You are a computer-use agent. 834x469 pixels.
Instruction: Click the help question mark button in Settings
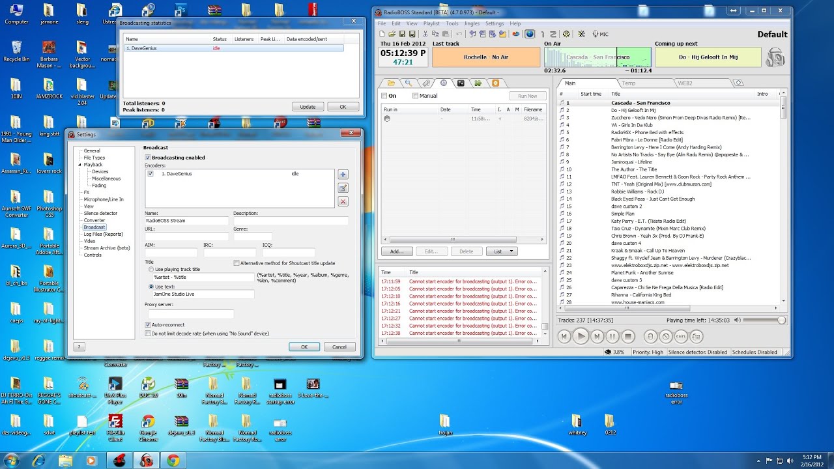click(x=79, y=347)
